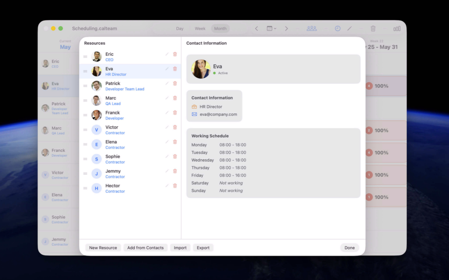The height and width of the screenshot is (280, 449).
Task: Select the Month view tab
Action: (x=220, y=28)
